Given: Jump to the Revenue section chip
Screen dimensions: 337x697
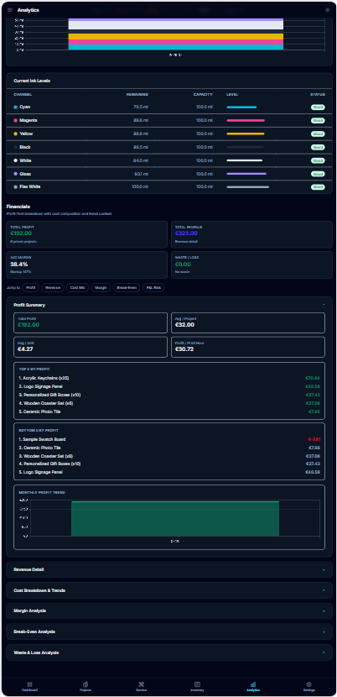Looking at the screenshot, I should [53, 287].
